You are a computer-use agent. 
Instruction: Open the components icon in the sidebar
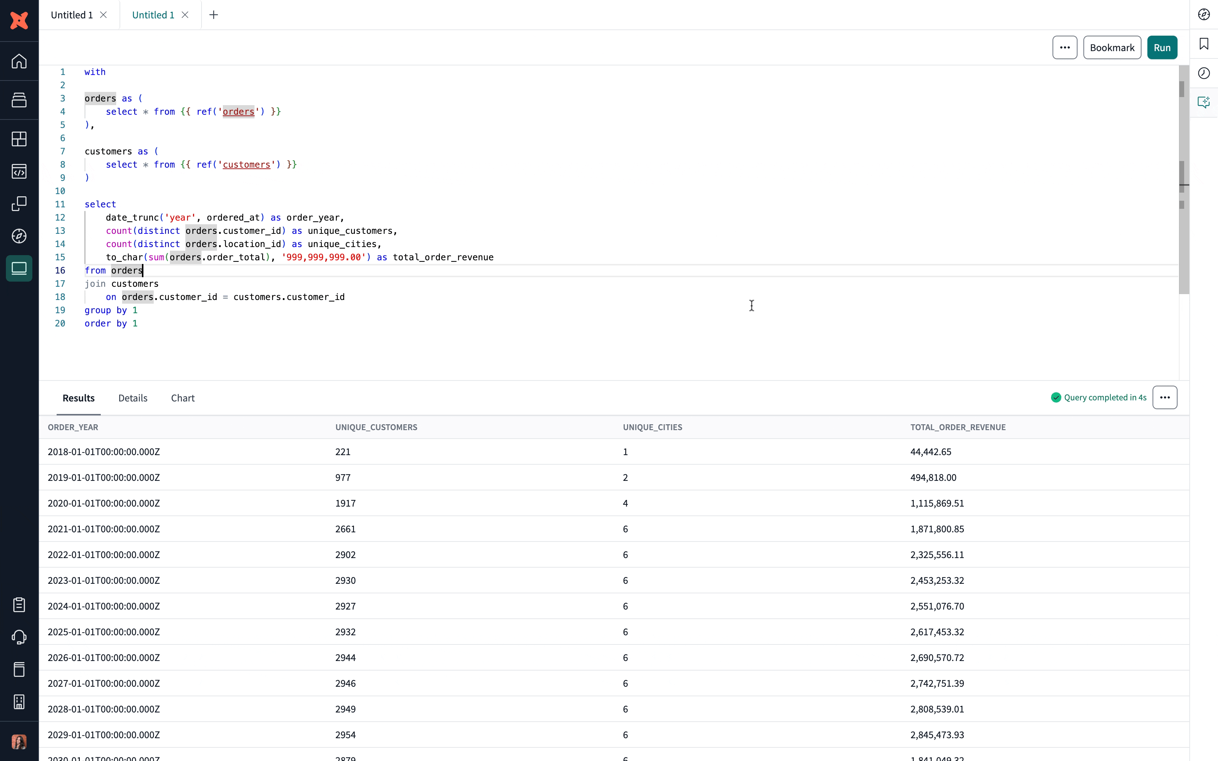coord(19,204)
